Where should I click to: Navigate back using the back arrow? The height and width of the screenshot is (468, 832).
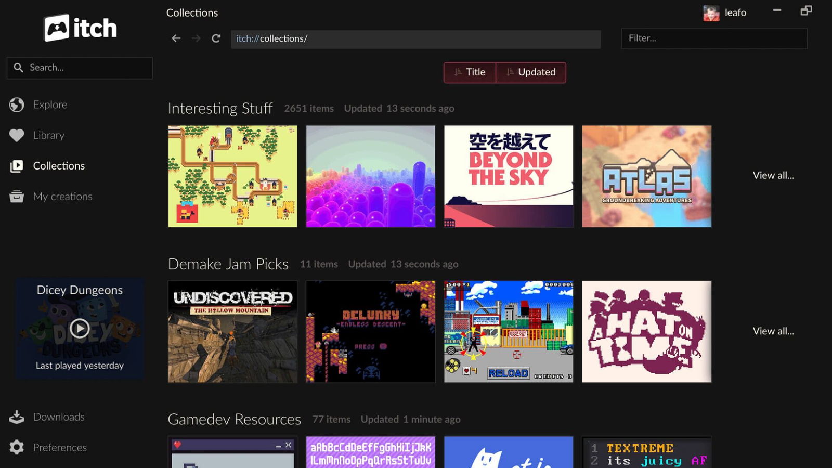176,38
